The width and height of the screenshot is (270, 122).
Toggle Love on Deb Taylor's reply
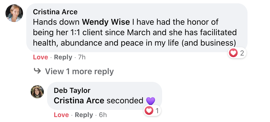[61, 115]
